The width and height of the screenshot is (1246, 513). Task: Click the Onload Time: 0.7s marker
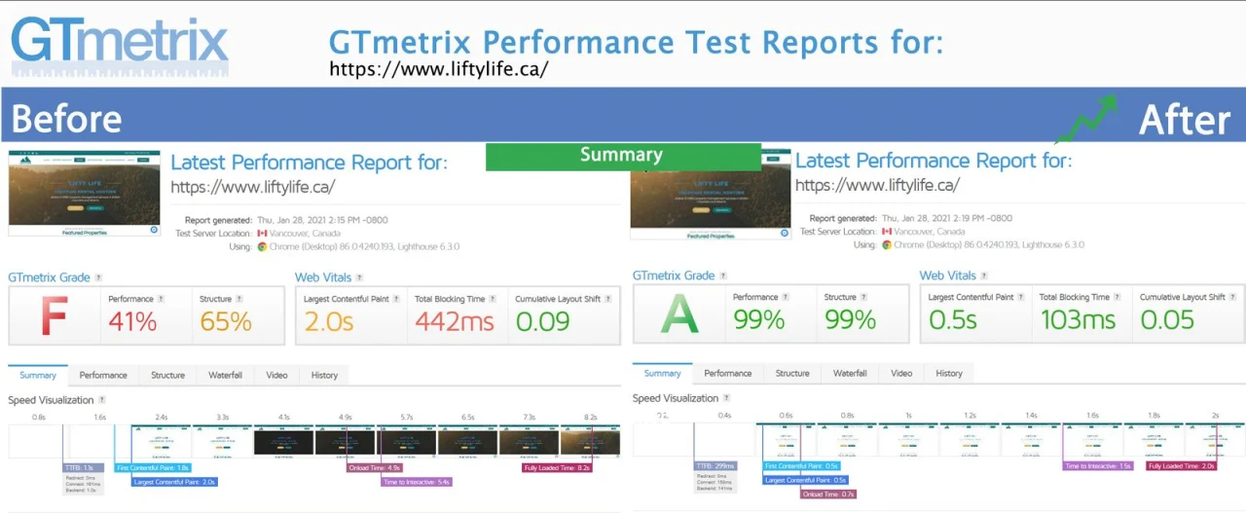[827, 494]
